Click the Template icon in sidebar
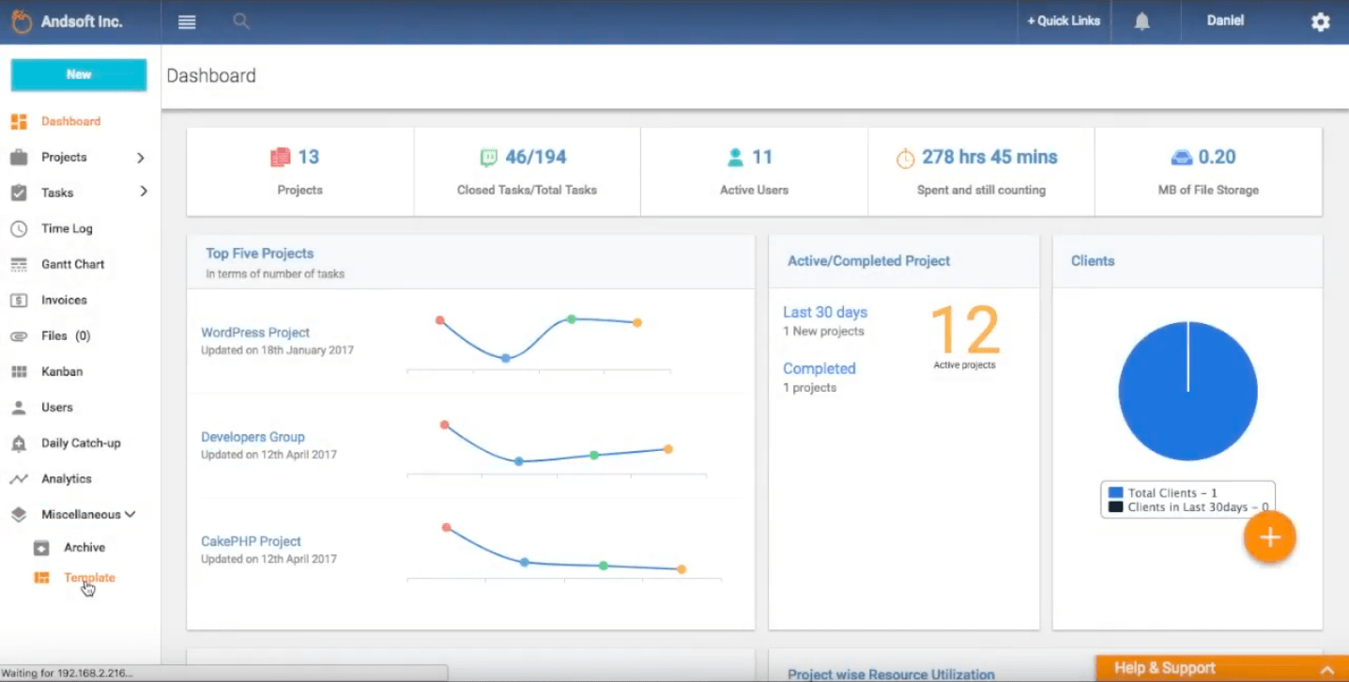The image size is (1349, 682). coord(41,578)
